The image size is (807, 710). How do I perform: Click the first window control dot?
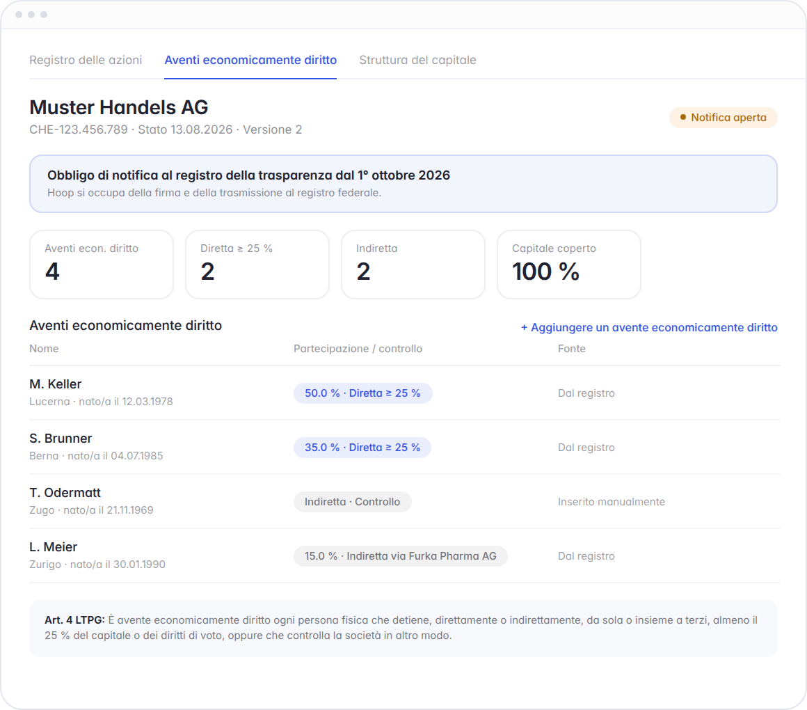(19, 15)
